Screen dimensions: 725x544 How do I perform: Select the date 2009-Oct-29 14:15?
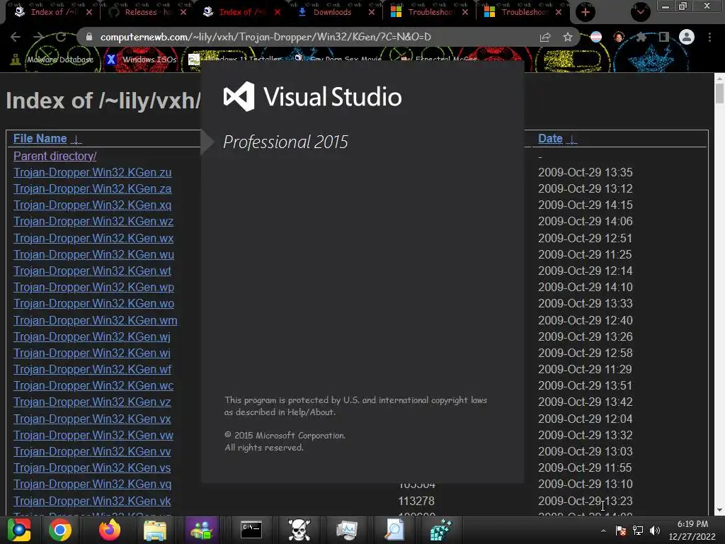pyautogui.click(x=586, y=205)
